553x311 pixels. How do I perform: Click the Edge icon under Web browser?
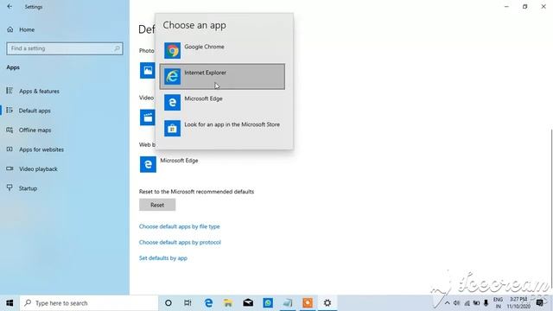[x=148, y=164]
